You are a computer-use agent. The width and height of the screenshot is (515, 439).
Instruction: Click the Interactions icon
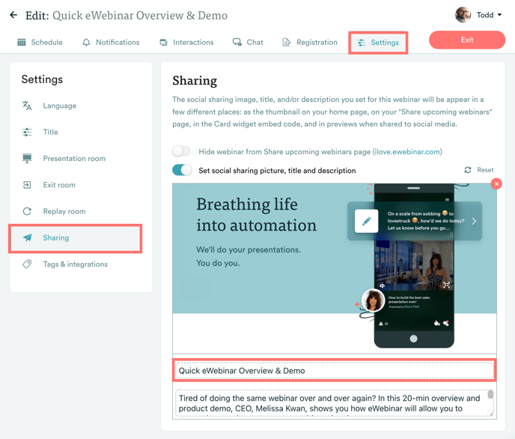163,43
